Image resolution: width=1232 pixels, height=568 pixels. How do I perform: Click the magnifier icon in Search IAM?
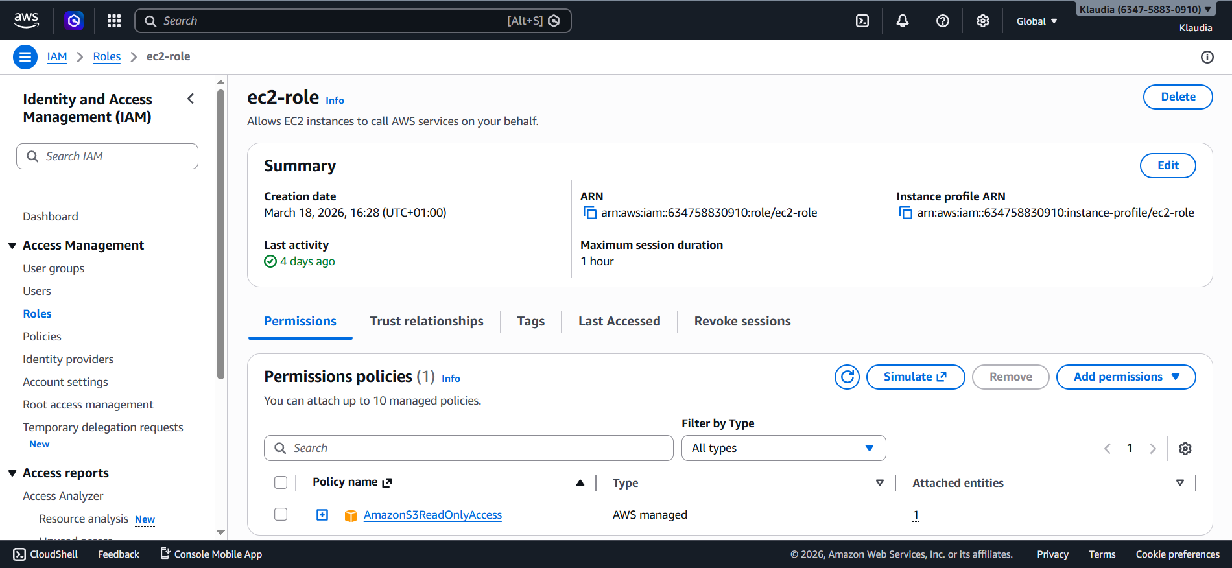(32, 156)
